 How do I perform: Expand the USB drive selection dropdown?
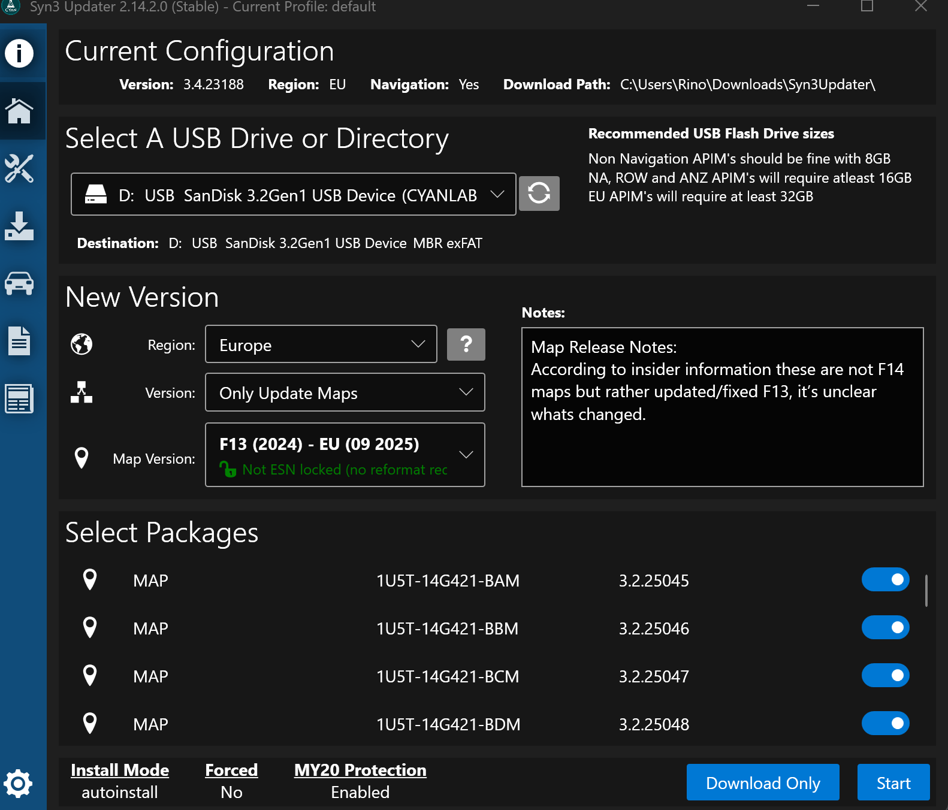pos(293,195)
